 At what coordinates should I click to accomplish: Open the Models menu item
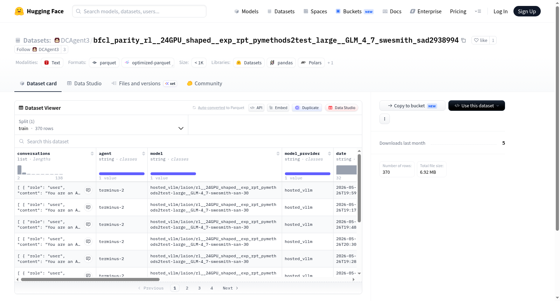click(x=246, y=11)
